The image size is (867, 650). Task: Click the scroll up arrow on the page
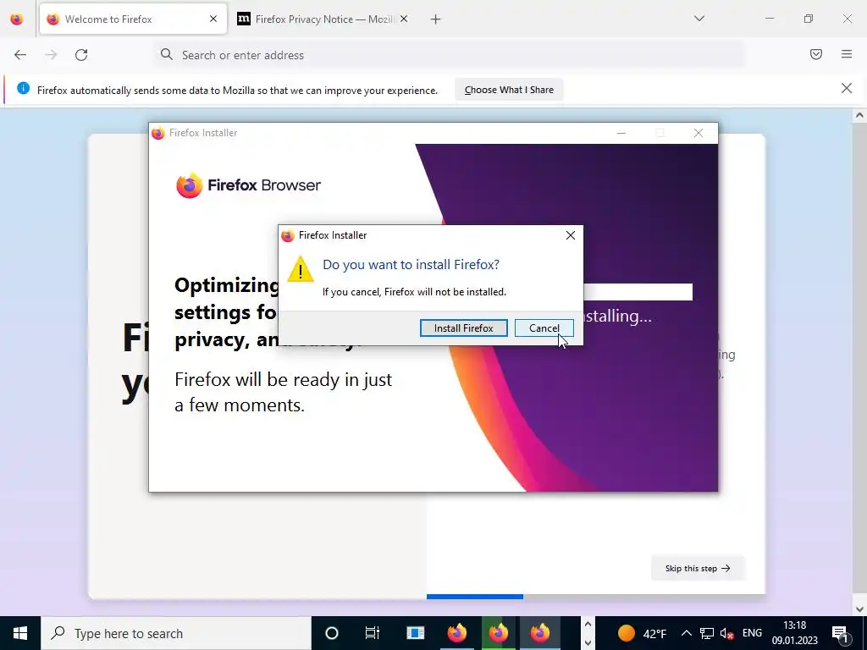859,115
